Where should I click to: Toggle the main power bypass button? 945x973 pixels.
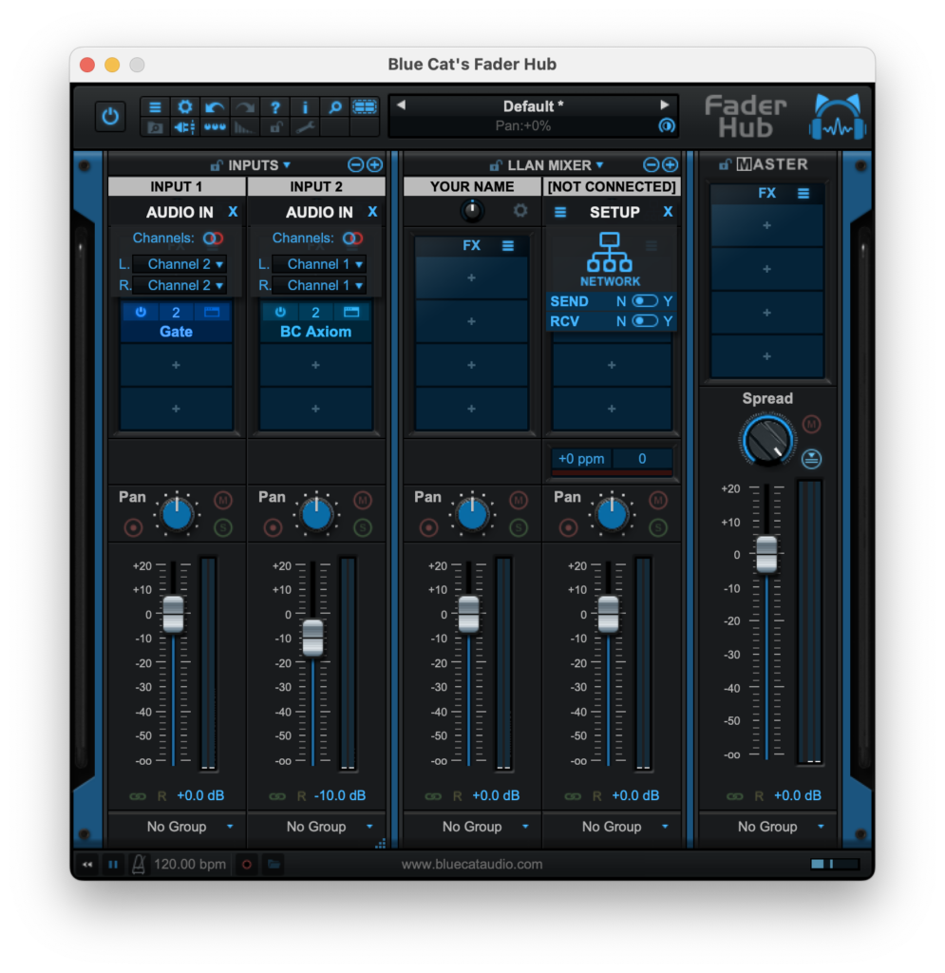110,116
